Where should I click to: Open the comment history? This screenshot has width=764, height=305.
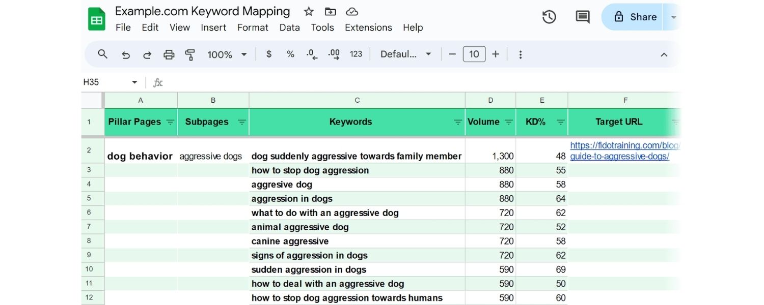[x=582, y=17]
